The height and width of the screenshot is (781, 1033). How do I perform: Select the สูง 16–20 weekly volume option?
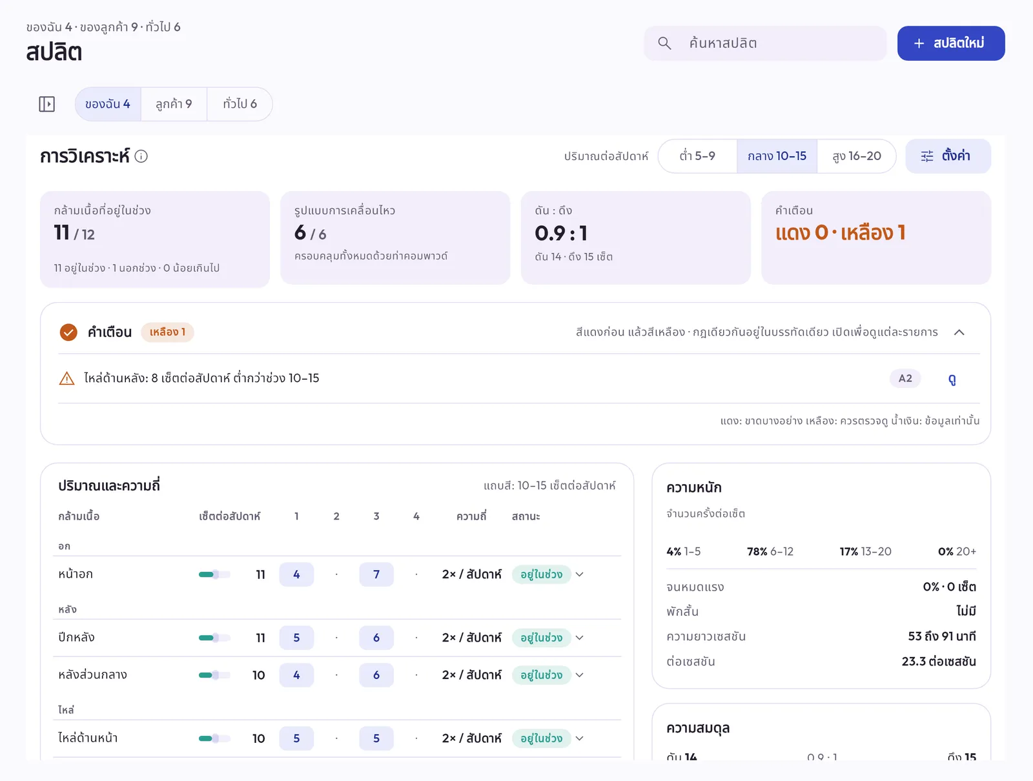pos(857,156)
